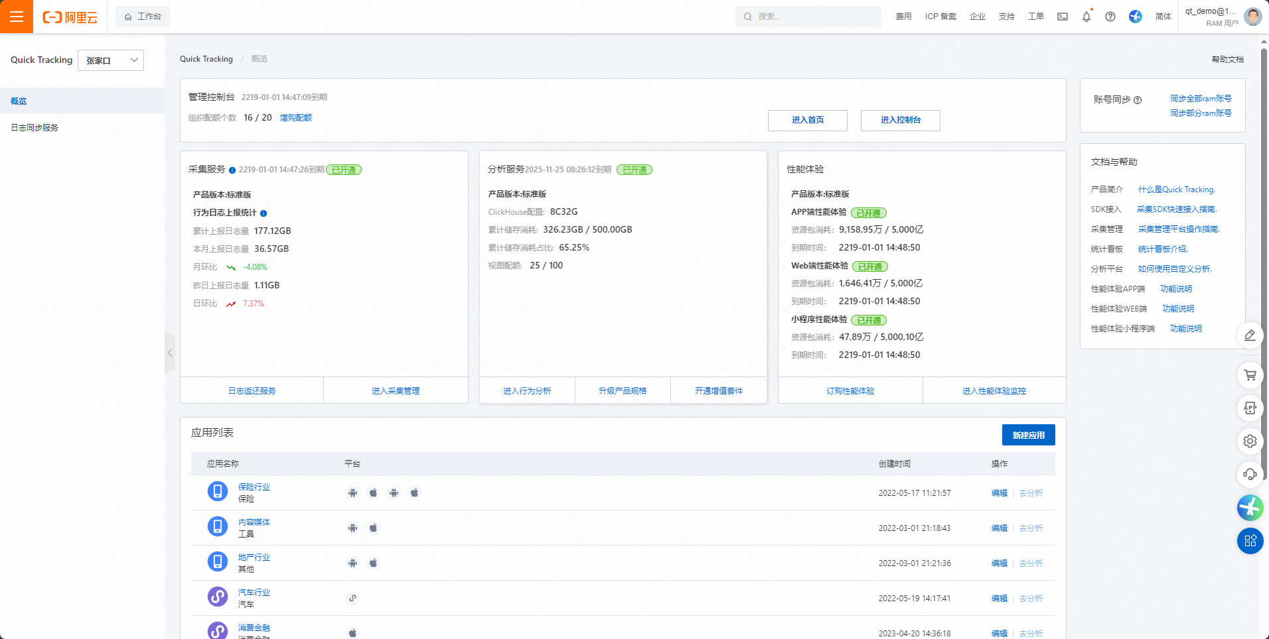Click info icon next to 行为日志上报统计
Screen dimensions: 1269x639
(x=263, y=213)
